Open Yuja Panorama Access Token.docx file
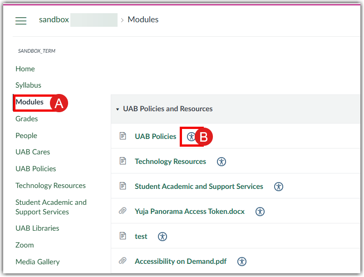 [x=190, y=211]
